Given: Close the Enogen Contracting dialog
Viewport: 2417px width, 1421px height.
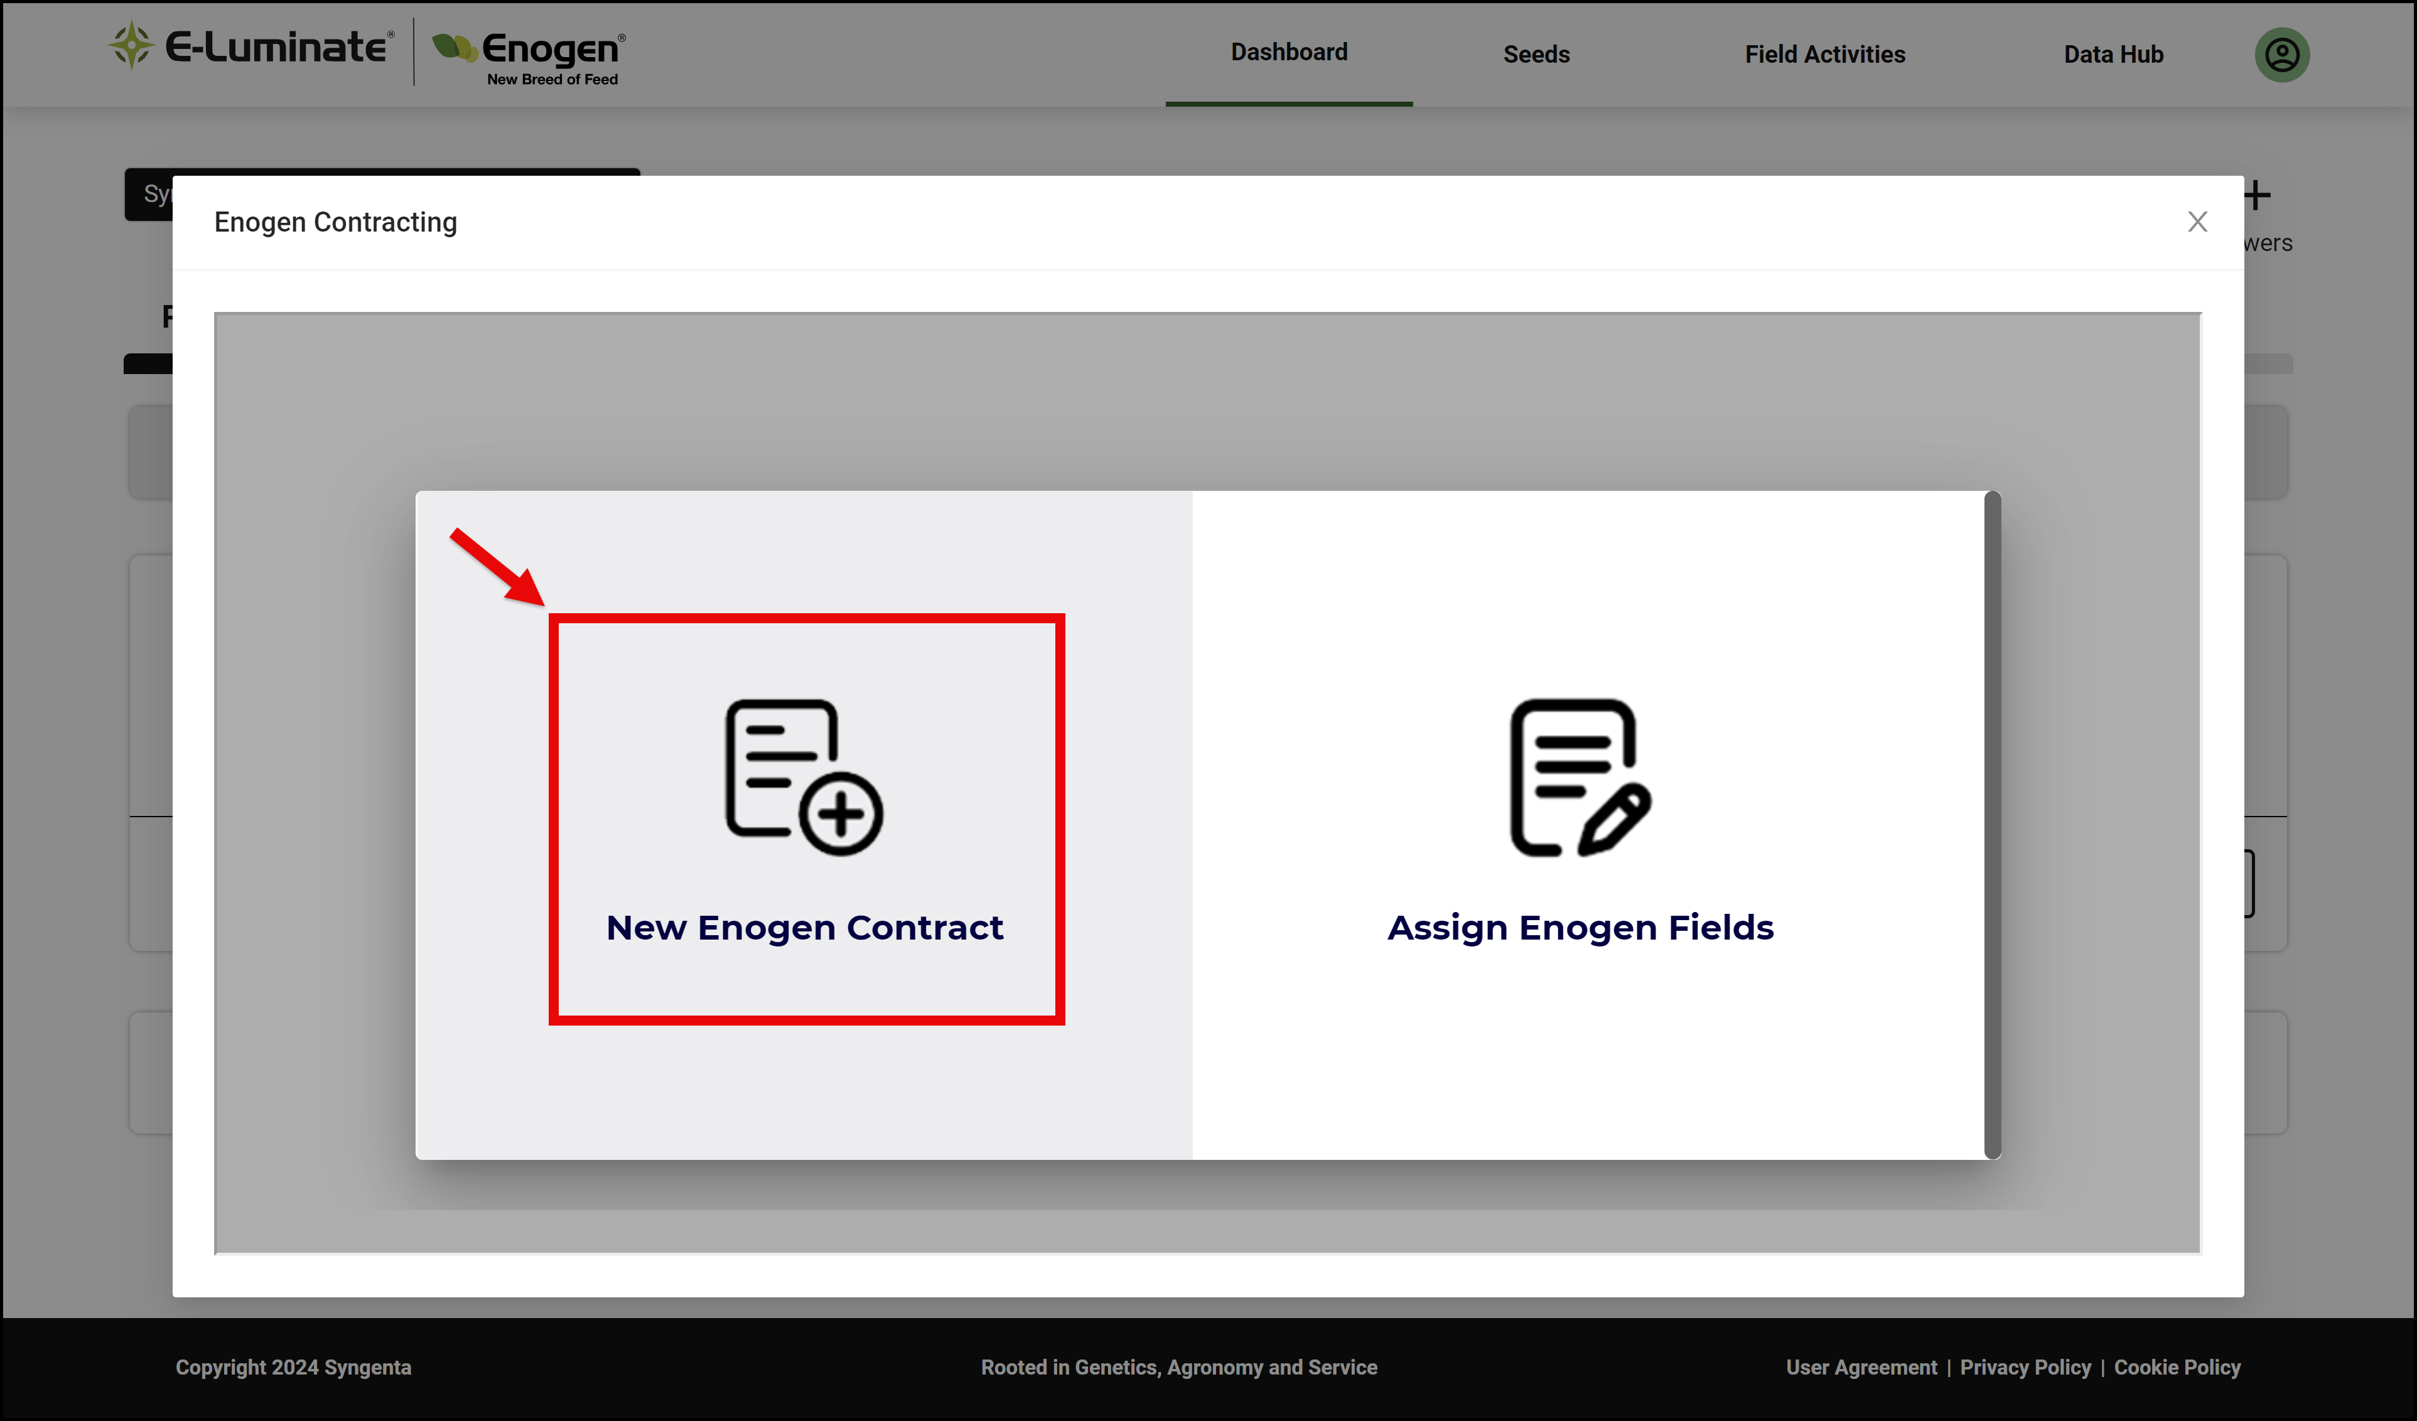Looking at the screenshot, I should (x=2197, y=222).
